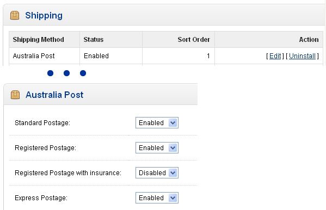326x210 pixels.
Task: Open the Express Postage dropdown
Action: [x=157, y=197]
